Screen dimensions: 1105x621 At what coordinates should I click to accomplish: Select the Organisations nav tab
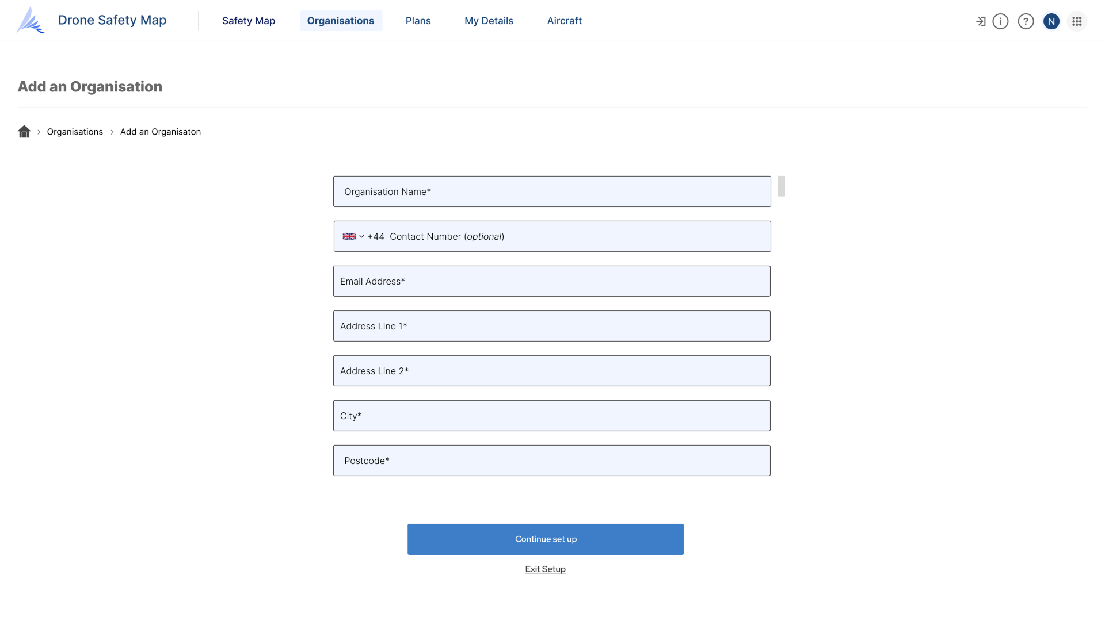341,21
